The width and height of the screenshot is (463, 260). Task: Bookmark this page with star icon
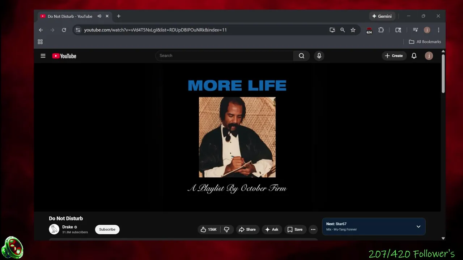point(353,30)
